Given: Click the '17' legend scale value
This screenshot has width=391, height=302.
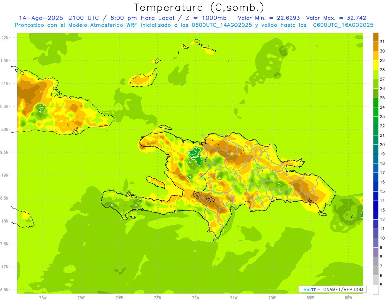Looking at the screenshot, I should click(x=383, y=173).
